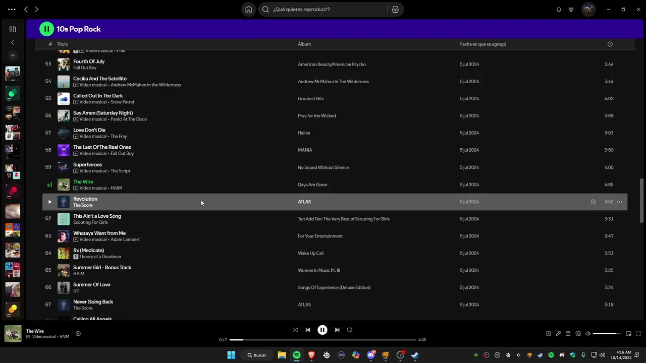Image resolution: width=646 pixels, height=363 pixels.
Task: Open the Now Playing view
Action: [x=549, y=333]
